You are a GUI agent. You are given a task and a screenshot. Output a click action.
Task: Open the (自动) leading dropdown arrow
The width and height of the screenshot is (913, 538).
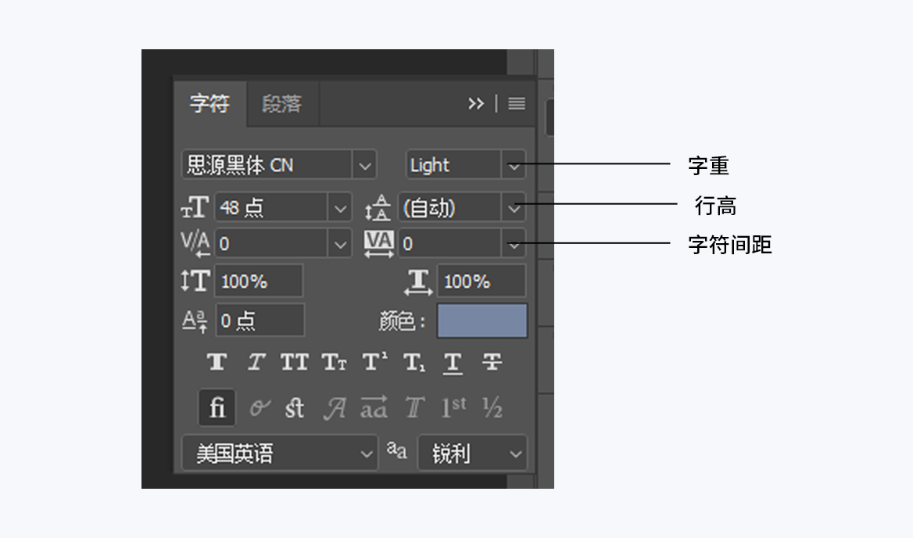pos(514,208)
